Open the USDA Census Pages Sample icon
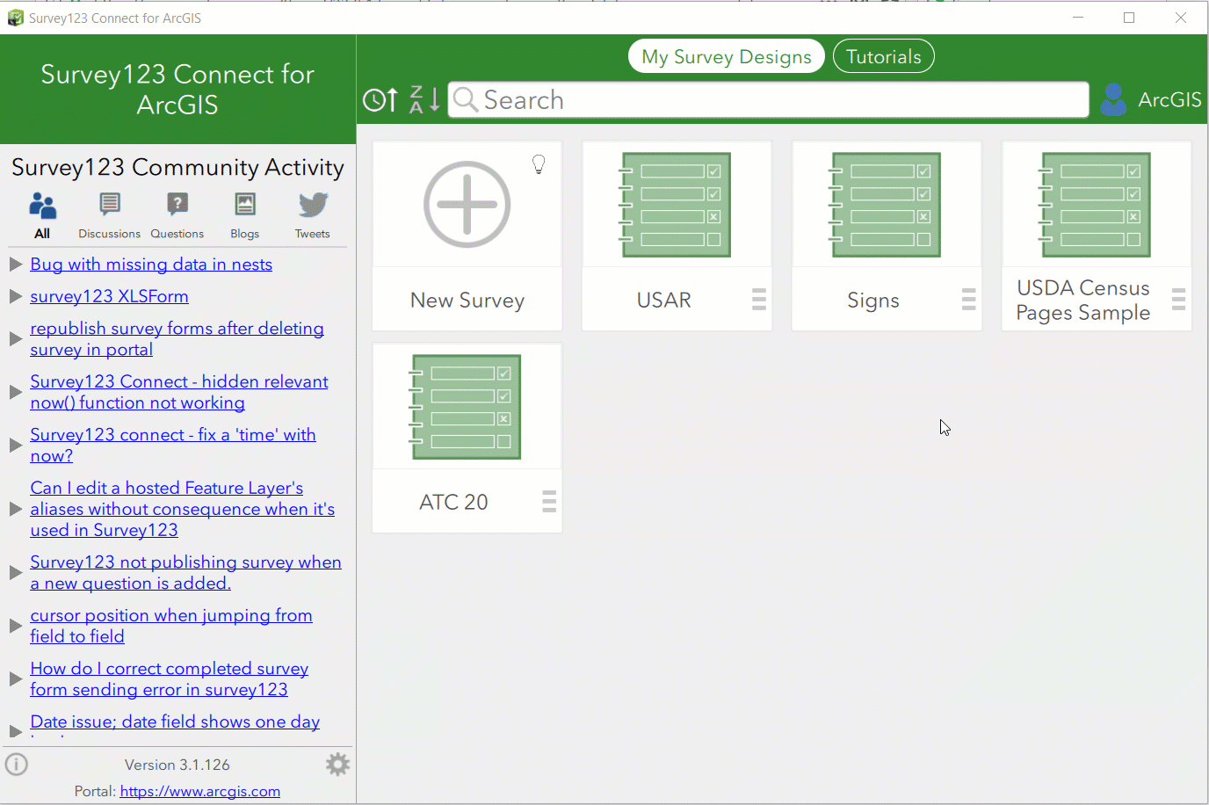 pos(1096,205)
